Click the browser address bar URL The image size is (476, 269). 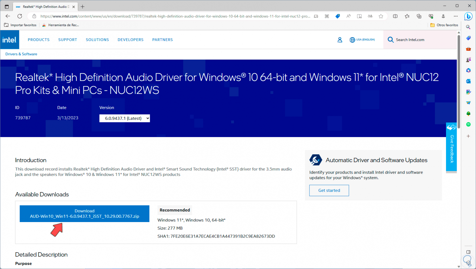175,16
